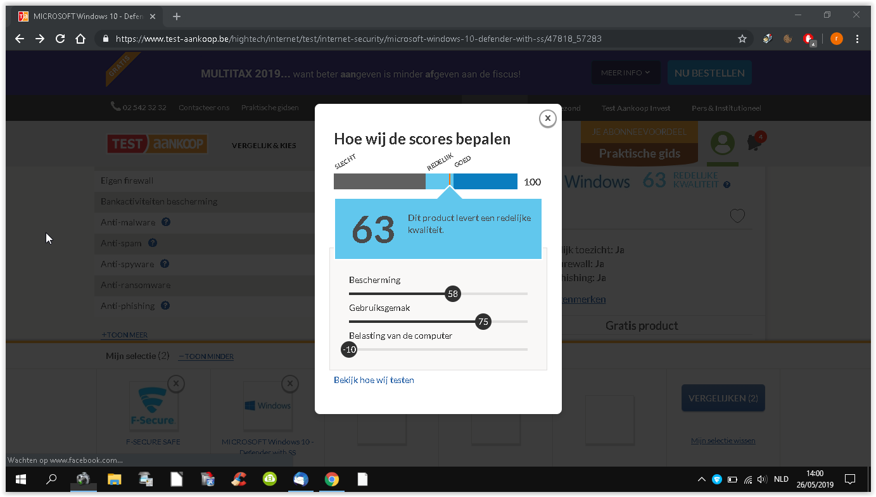Bookmark this page with the star icon
876x497 pixels.
point(742,39)
